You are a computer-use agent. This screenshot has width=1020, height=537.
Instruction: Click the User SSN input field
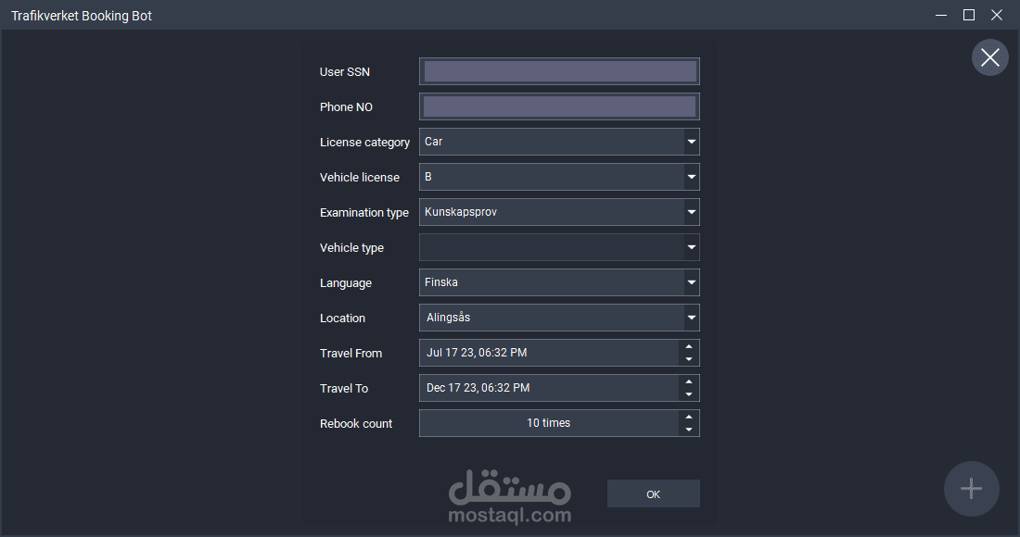point(559,71)
